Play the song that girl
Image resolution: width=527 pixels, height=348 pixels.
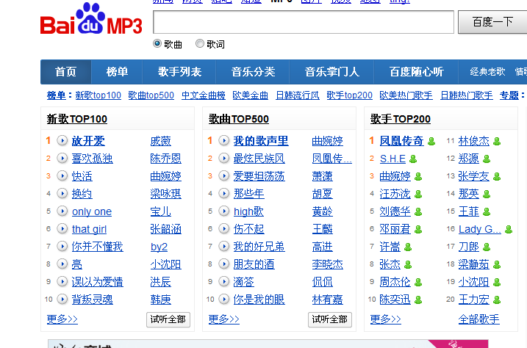pyautogui.click(x=62, y=228)
